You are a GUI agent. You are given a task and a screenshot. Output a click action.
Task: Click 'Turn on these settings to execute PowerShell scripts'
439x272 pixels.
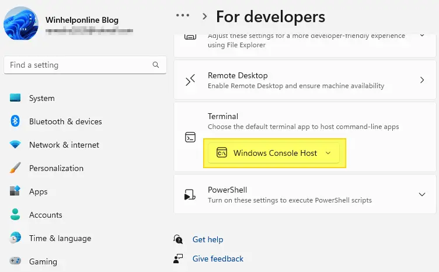click(x=290, y=200)
